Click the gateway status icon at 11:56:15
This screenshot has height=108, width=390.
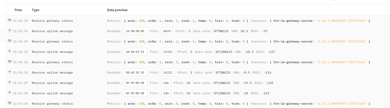click(x=10, y=20)
